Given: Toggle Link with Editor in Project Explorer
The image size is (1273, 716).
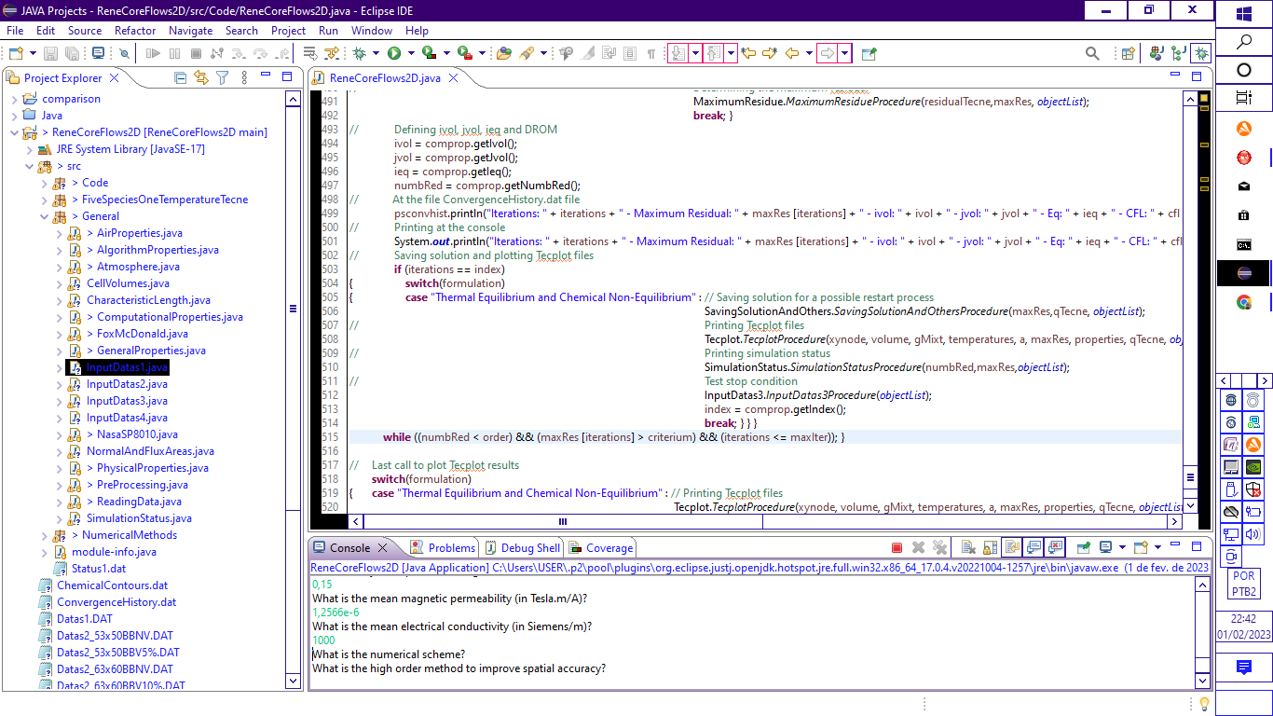Looking at the screenshot, I should point(200,77).
